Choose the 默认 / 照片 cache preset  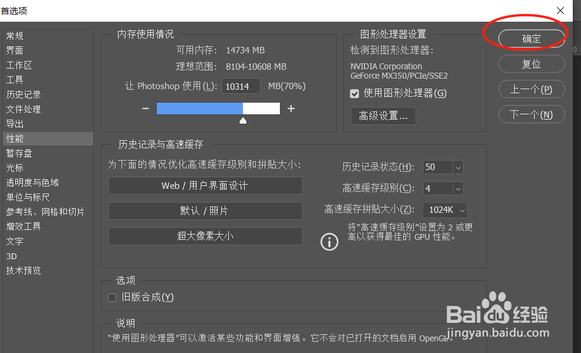[x=205, y=211]
